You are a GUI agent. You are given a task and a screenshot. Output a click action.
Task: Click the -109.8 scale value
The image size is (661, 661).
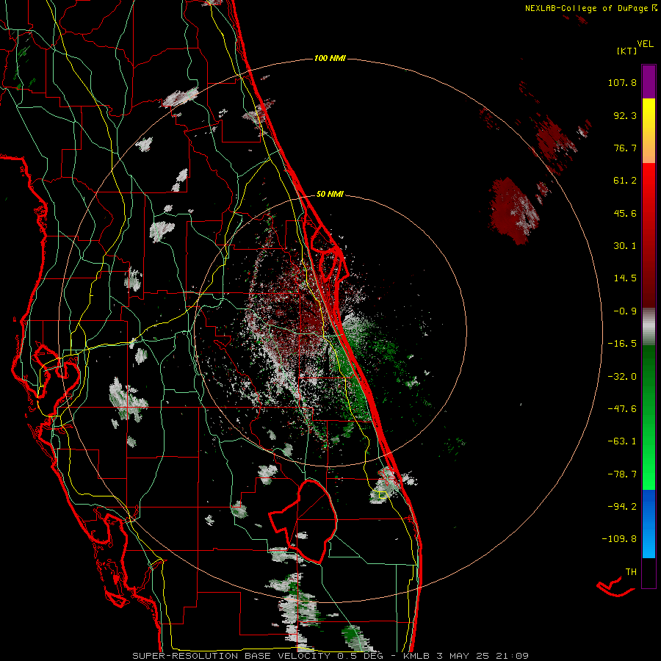619,539
